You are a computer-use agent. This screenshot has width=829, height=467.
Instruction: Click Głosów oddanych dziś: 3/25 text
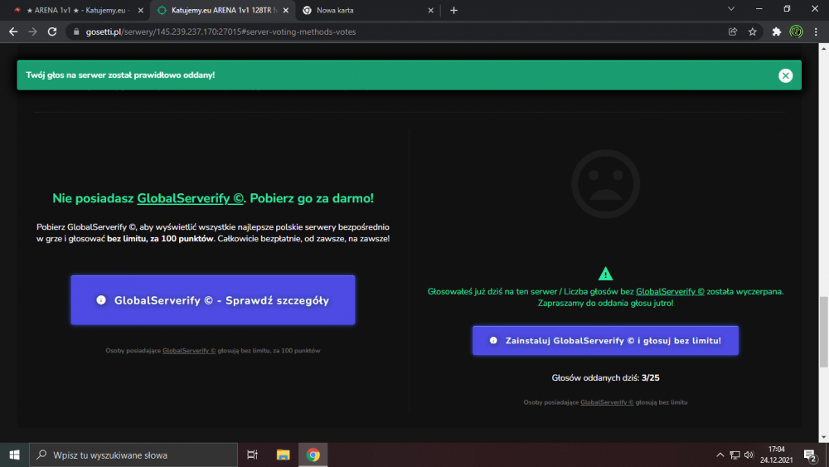tap(605, 377)
